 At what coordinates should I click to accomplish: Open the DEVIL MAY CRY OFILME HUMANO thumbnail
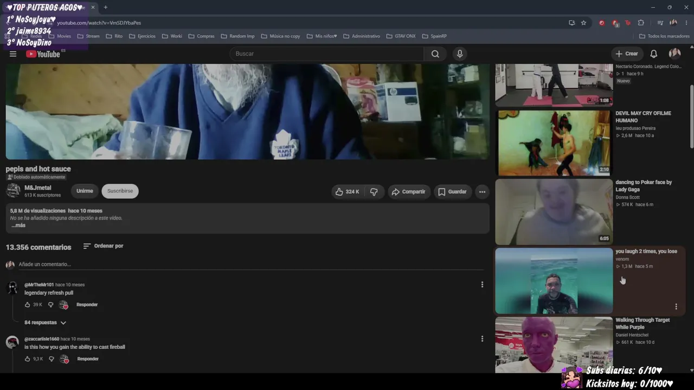coord(554,143)
